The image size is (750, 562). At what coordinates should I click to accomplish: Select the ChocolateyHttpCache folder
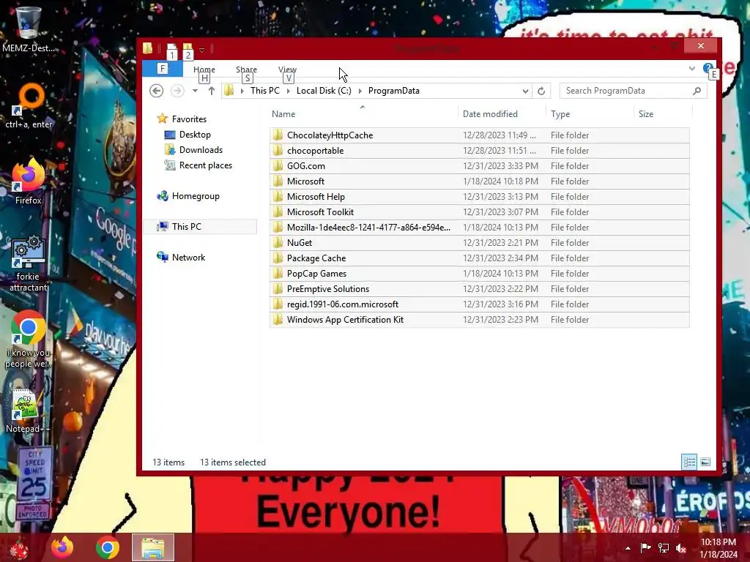coord(479,135)
